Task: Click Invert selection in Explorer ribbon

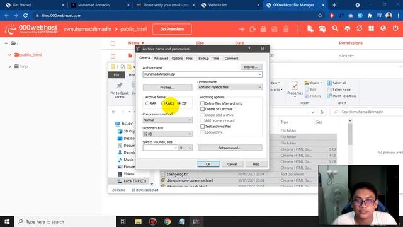Action: 341,96
